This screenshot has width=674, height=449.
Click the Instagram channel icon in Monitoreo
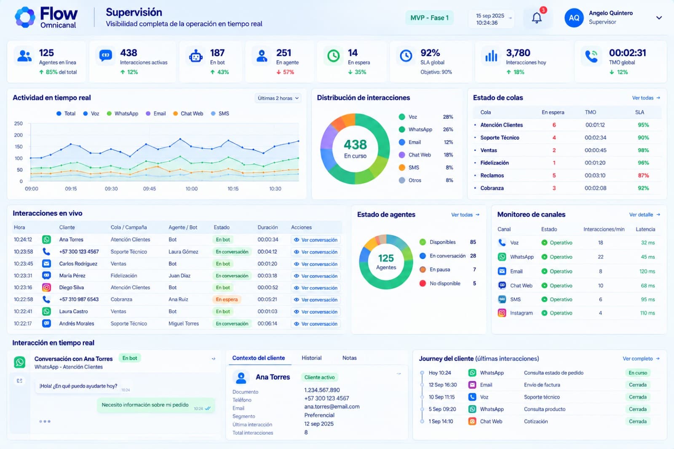click(x=502, y=313)
